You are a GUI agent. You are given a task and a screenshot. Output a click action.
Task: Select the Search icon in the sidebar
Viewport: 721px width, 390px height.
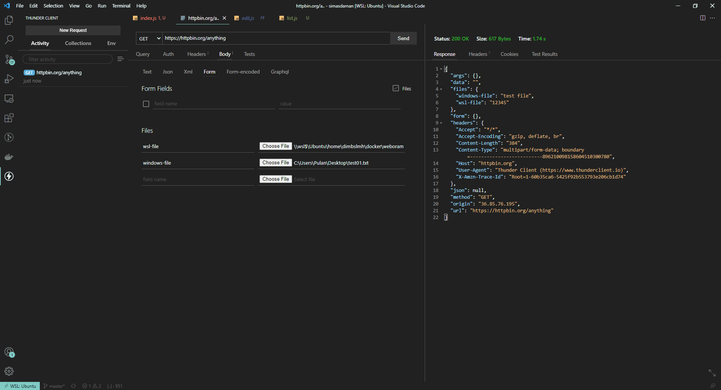[x=9, y=40]
